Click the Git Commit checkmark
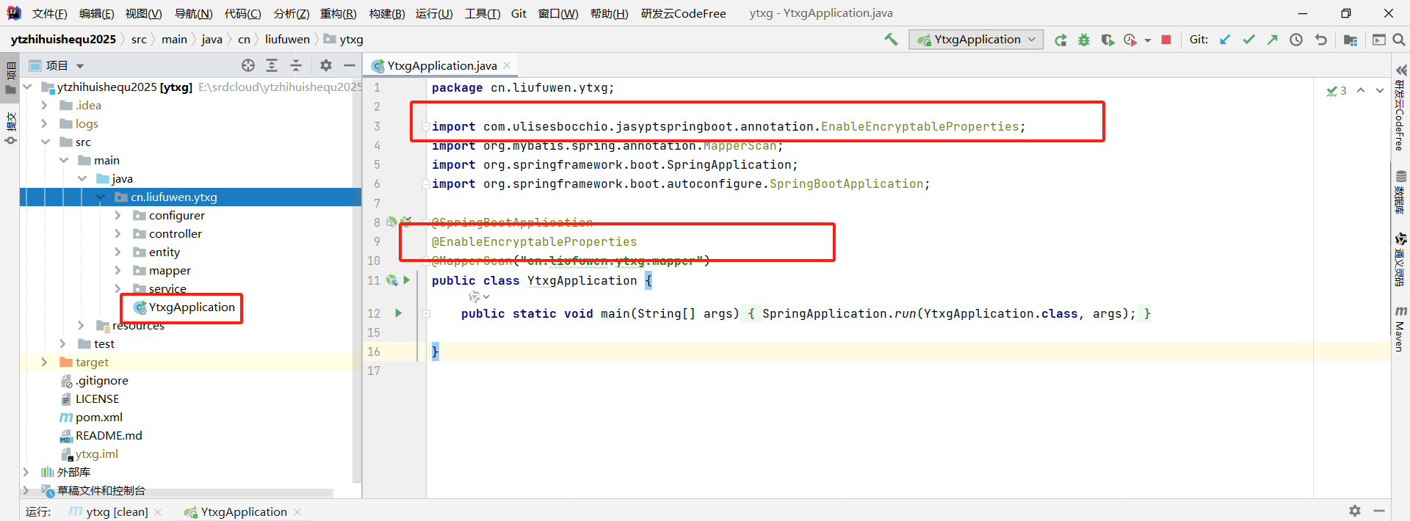 point(1248,40)
